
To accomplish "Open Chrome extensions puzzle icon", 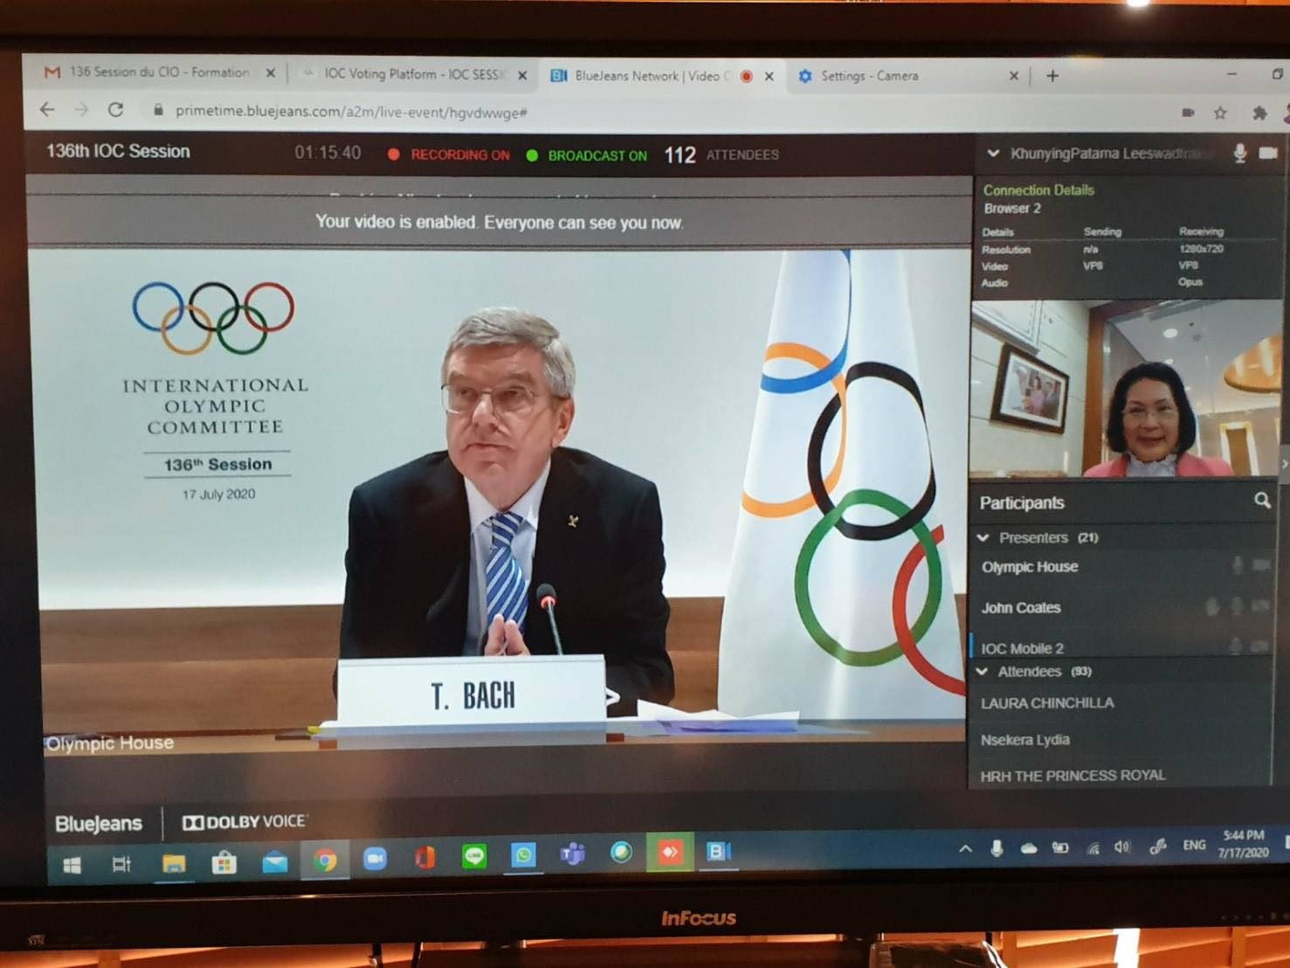I will click(1259, 113).
